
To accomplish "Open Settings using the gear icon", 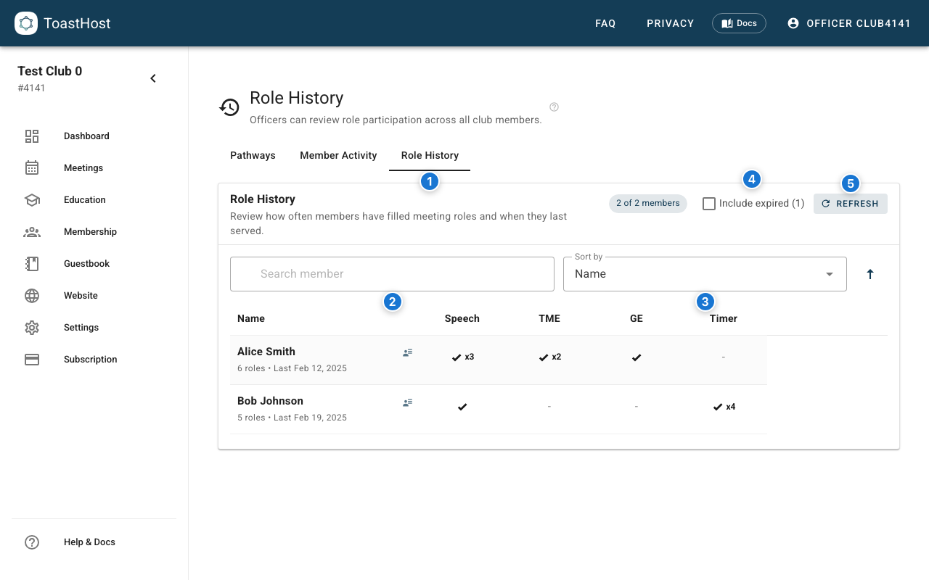I will coord(32,328).
